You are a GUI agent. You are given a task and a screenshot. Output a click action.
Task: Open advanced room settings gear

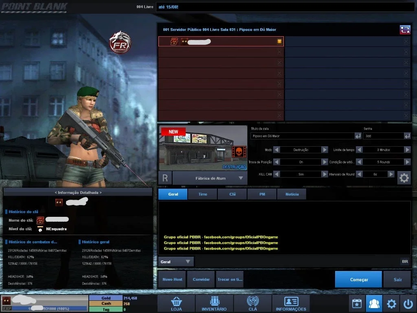point(404,178)
